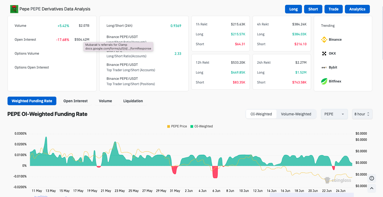Click the Open Interest value $504.42M

click(82, 40)
